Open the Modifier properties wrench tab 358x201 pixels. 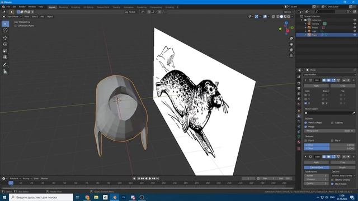pos(299,116)
